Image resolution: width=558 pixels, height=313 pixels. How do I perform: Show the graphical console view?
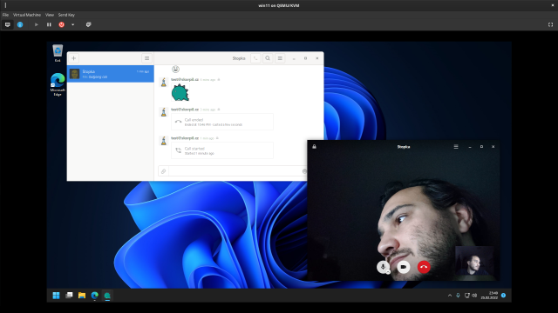click(8, 24)
